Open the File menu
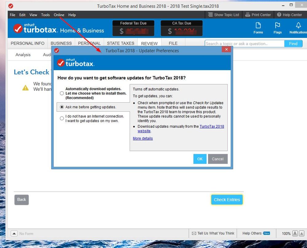The image size is (307, 248). click(12, 15)
